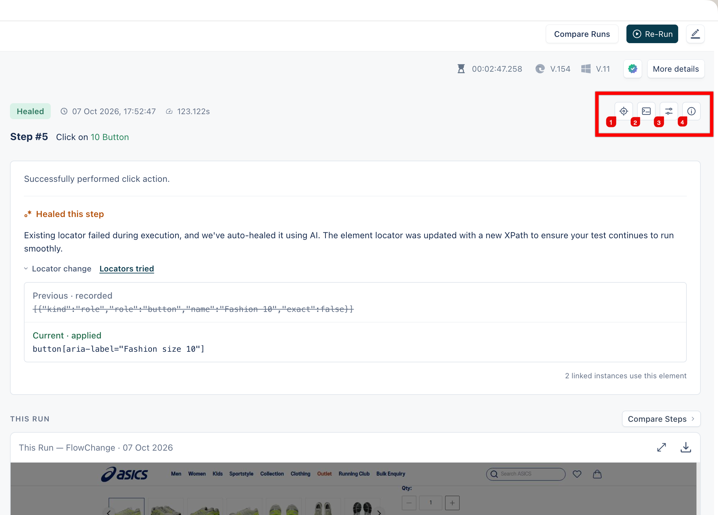Decrease quantity with the minus button
This screenshot has width=718, height=515.
pyautogui.click(x=409, y=503)
